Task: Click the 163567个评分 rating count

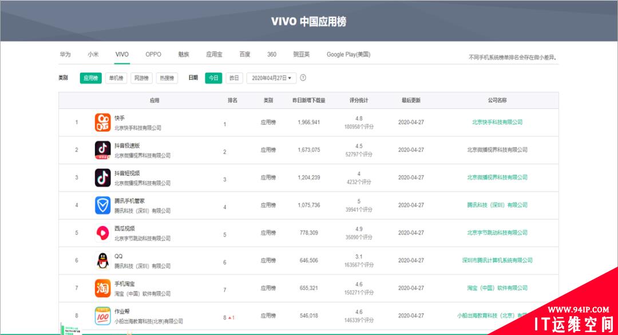Action: point(359,265)
